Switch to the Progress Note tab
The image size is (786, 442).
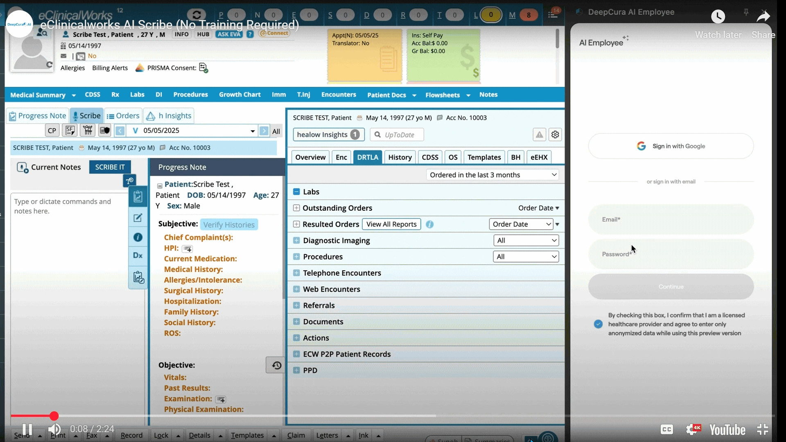click(37, 116)
